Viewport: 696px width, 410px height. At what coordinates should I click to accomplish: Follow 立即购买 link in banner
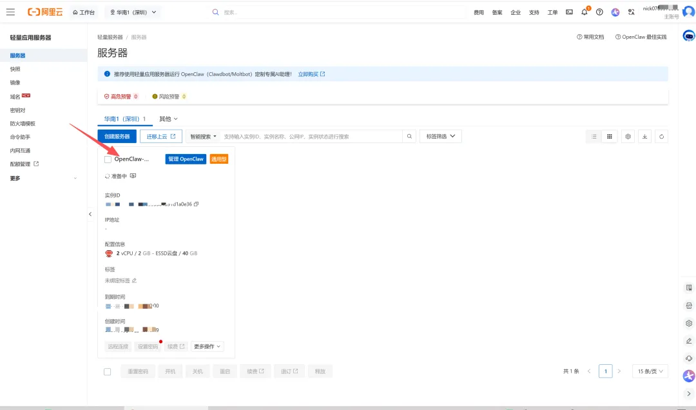click(x=311, y=74)
